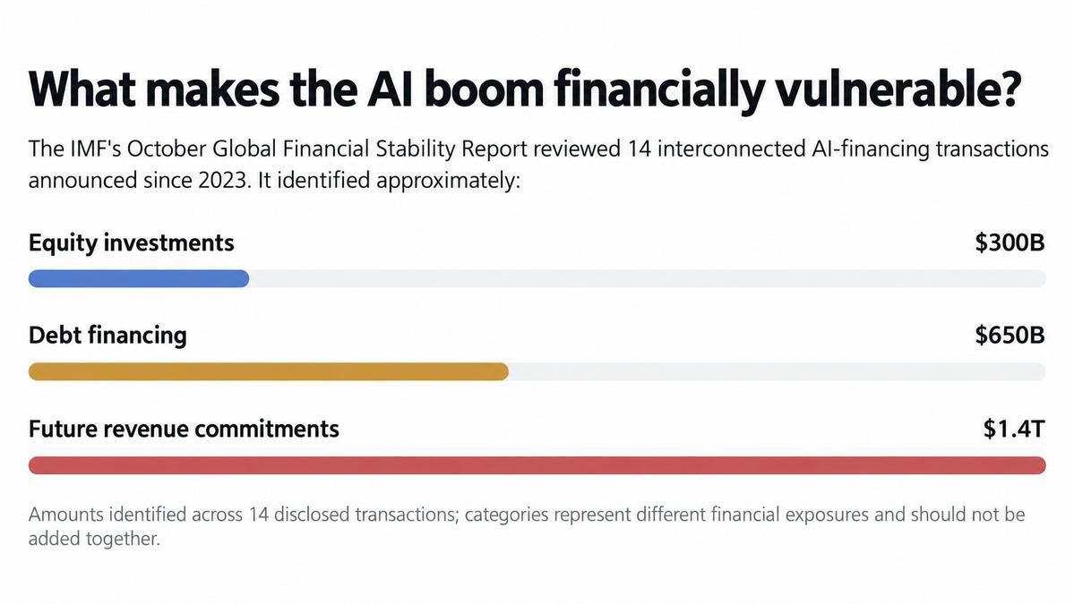Click the $300B value
The height and width of the screenshot is (604, 1074).
1010,242
